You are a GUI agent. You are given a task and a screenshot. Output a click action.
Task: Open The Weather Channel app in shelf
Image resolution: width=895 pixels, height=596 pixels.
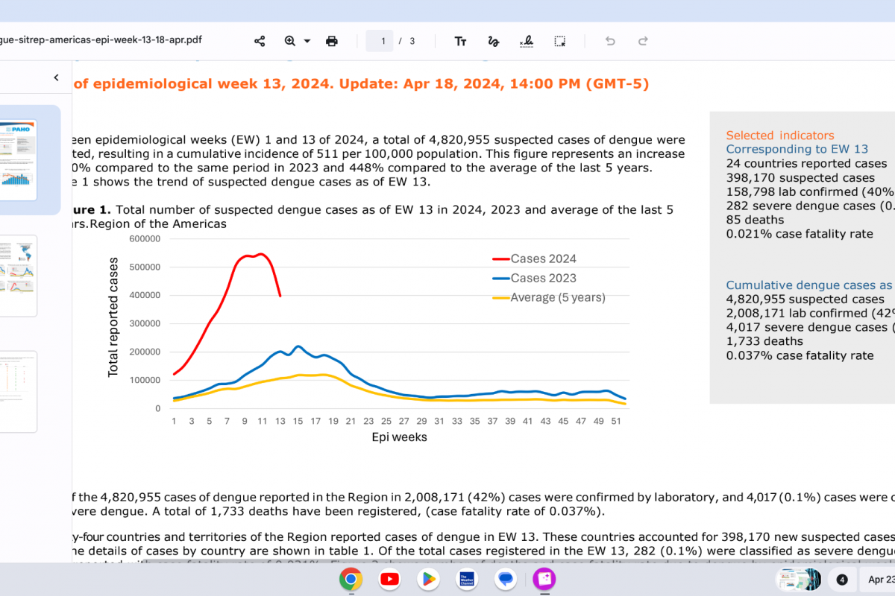(x=467, y=579)
